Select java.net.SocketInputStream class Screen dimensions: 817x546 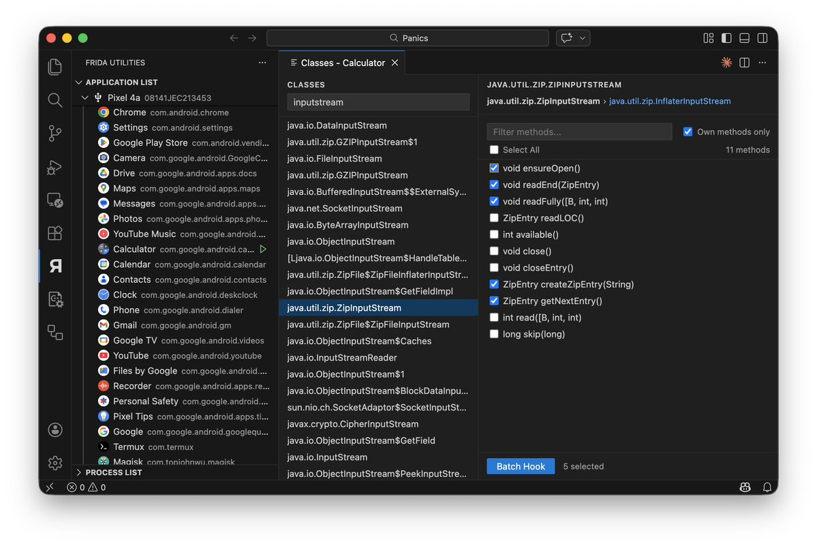click(x=378, y=209)
